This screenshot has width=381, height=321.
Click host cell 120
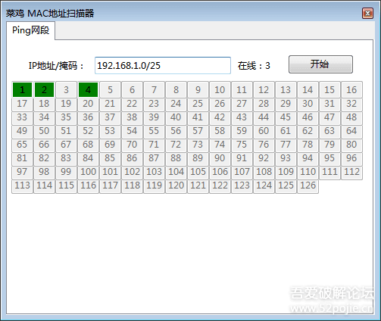[x=176, y=185]
